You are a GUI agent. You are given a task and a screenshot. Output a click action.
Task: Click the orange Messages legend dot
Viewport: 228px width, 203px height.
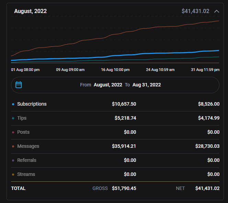(13, 146)
